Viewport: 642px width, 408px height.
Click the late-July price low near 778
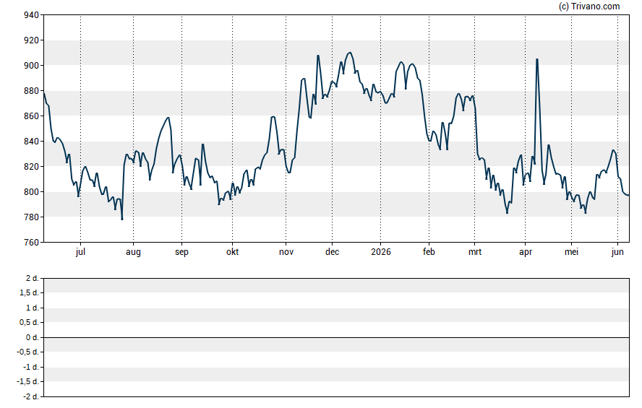tap(122, 219)
